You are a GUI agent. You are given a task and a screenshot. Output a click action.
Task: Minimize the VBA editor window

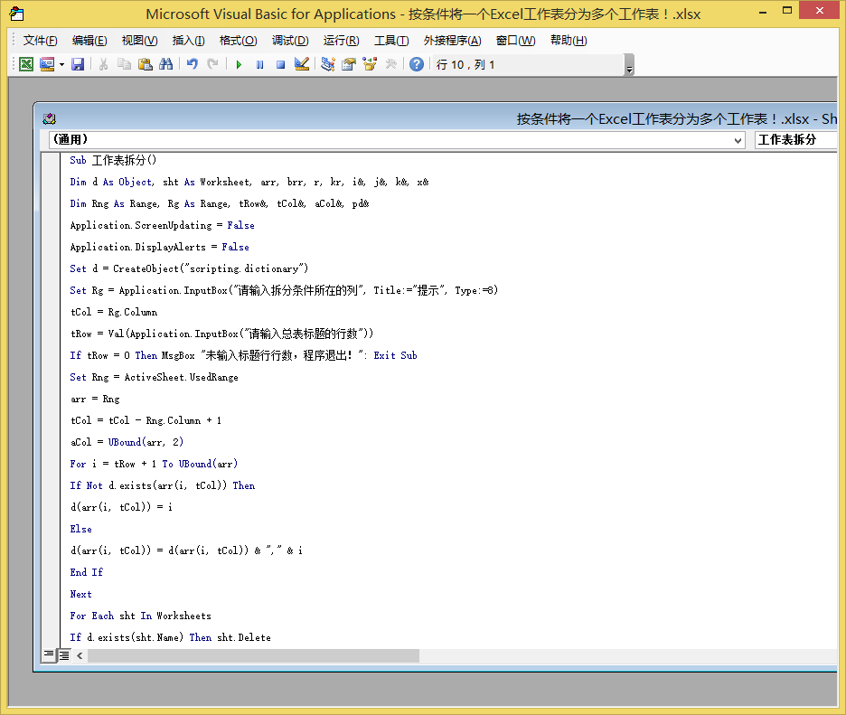763,13
